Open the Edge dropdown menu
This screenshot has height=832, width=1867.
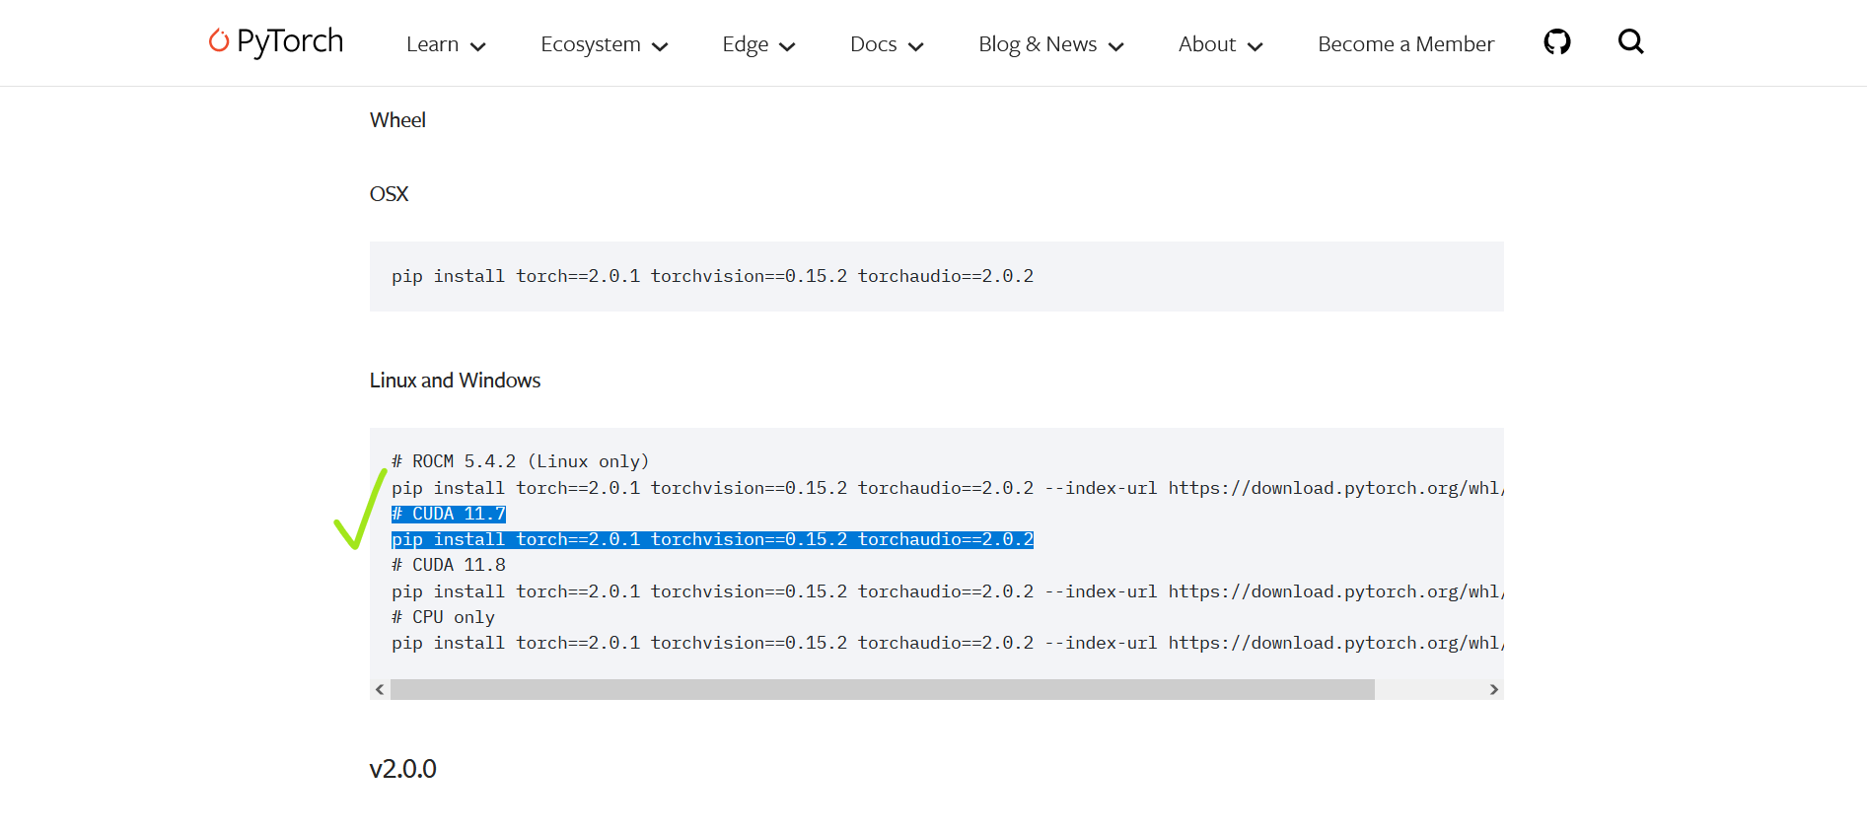click(757, 44)
